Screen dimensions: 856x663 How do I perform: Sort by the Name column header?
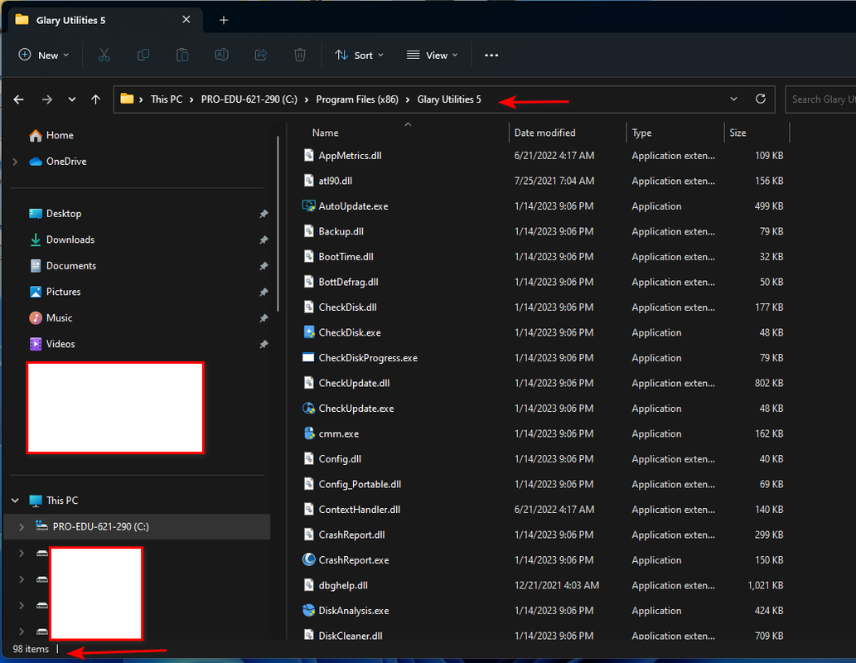click(326, 133)
